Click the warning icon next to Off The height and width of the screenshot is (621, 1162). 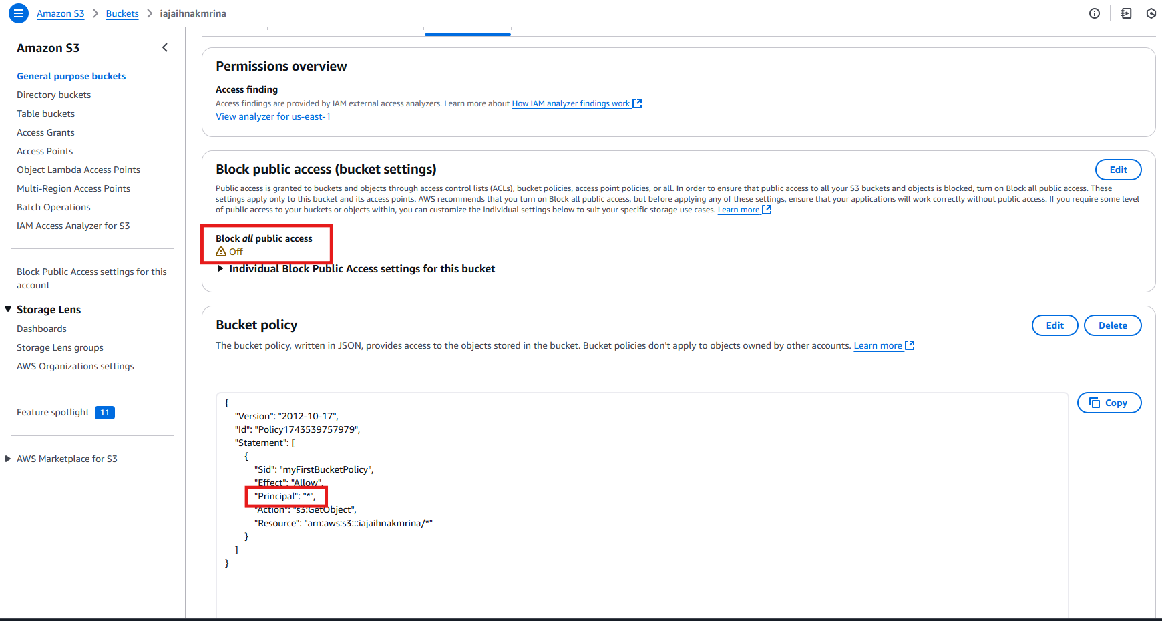221,252
